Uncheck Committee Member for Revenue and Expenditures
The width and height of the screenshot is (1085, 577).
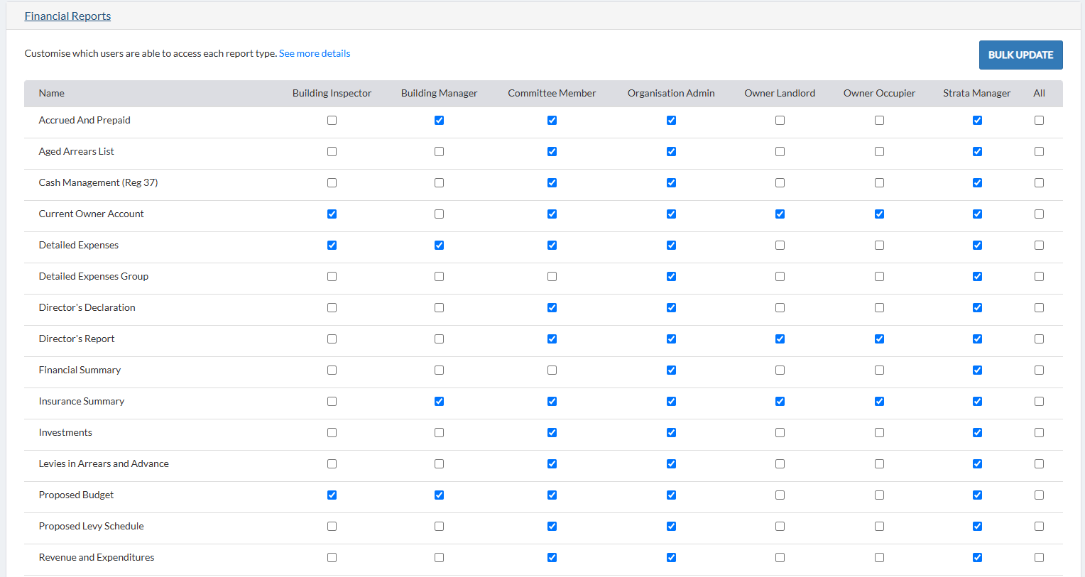pyautogui.click(x=552, y=557)
